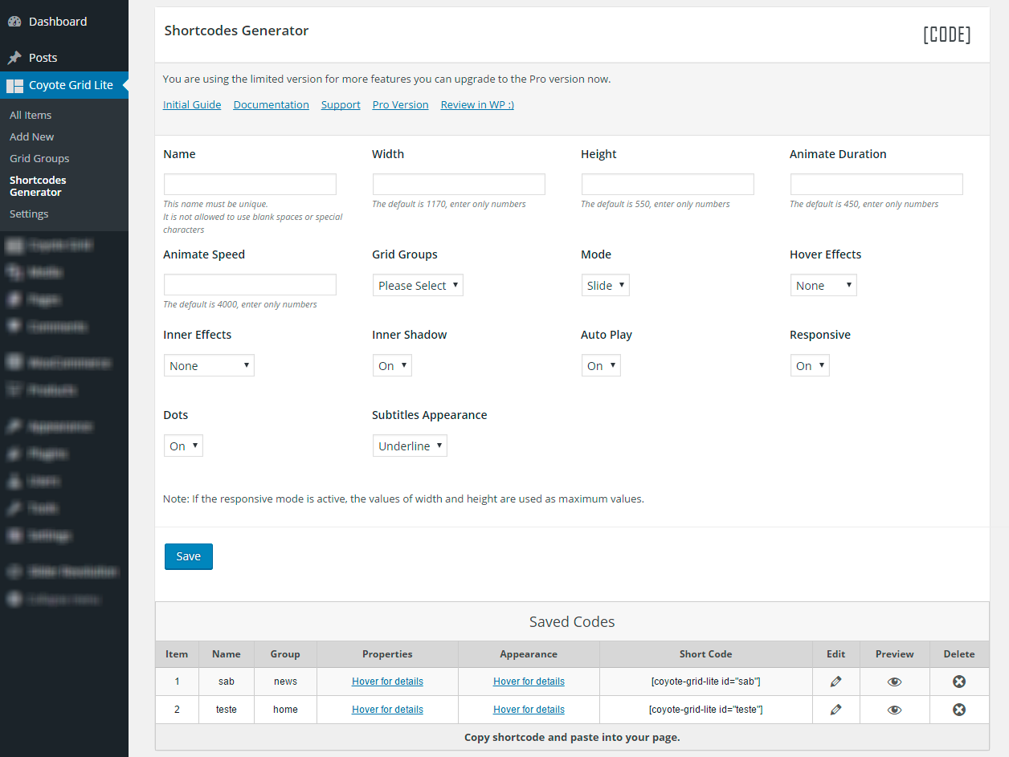
Task: Delete the teste saved code
Action: point(958,710)
